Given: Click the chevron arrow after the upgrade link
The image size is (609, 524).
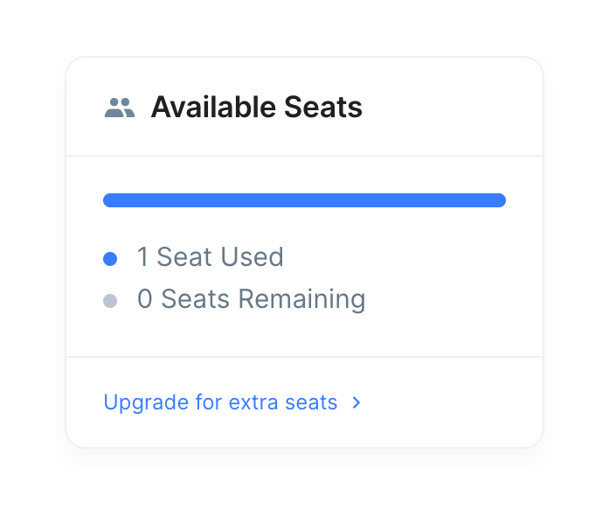Looking at the screenshot, I should tap(356, 402).
